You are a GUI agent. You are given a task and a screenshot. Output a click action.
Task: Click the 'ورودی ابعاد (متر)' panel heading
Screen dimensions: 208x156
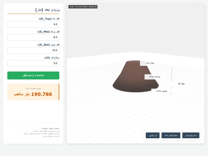pyautogui.click(x=47, y=10)
